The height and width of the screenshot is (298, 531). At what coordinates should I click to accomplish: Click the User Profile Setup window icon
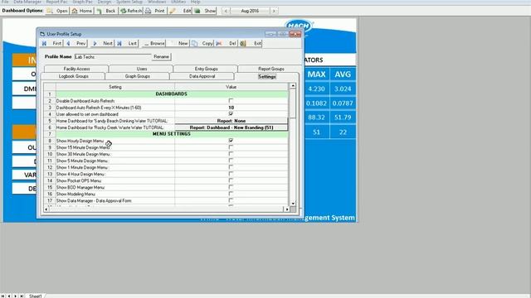click(x=42, y=34)
